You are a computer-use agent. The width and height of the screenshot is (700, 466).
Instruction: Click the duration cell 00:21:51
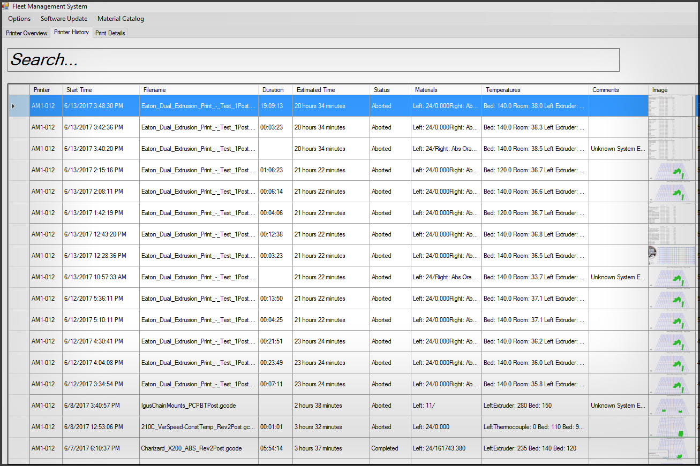pos(275,341)
